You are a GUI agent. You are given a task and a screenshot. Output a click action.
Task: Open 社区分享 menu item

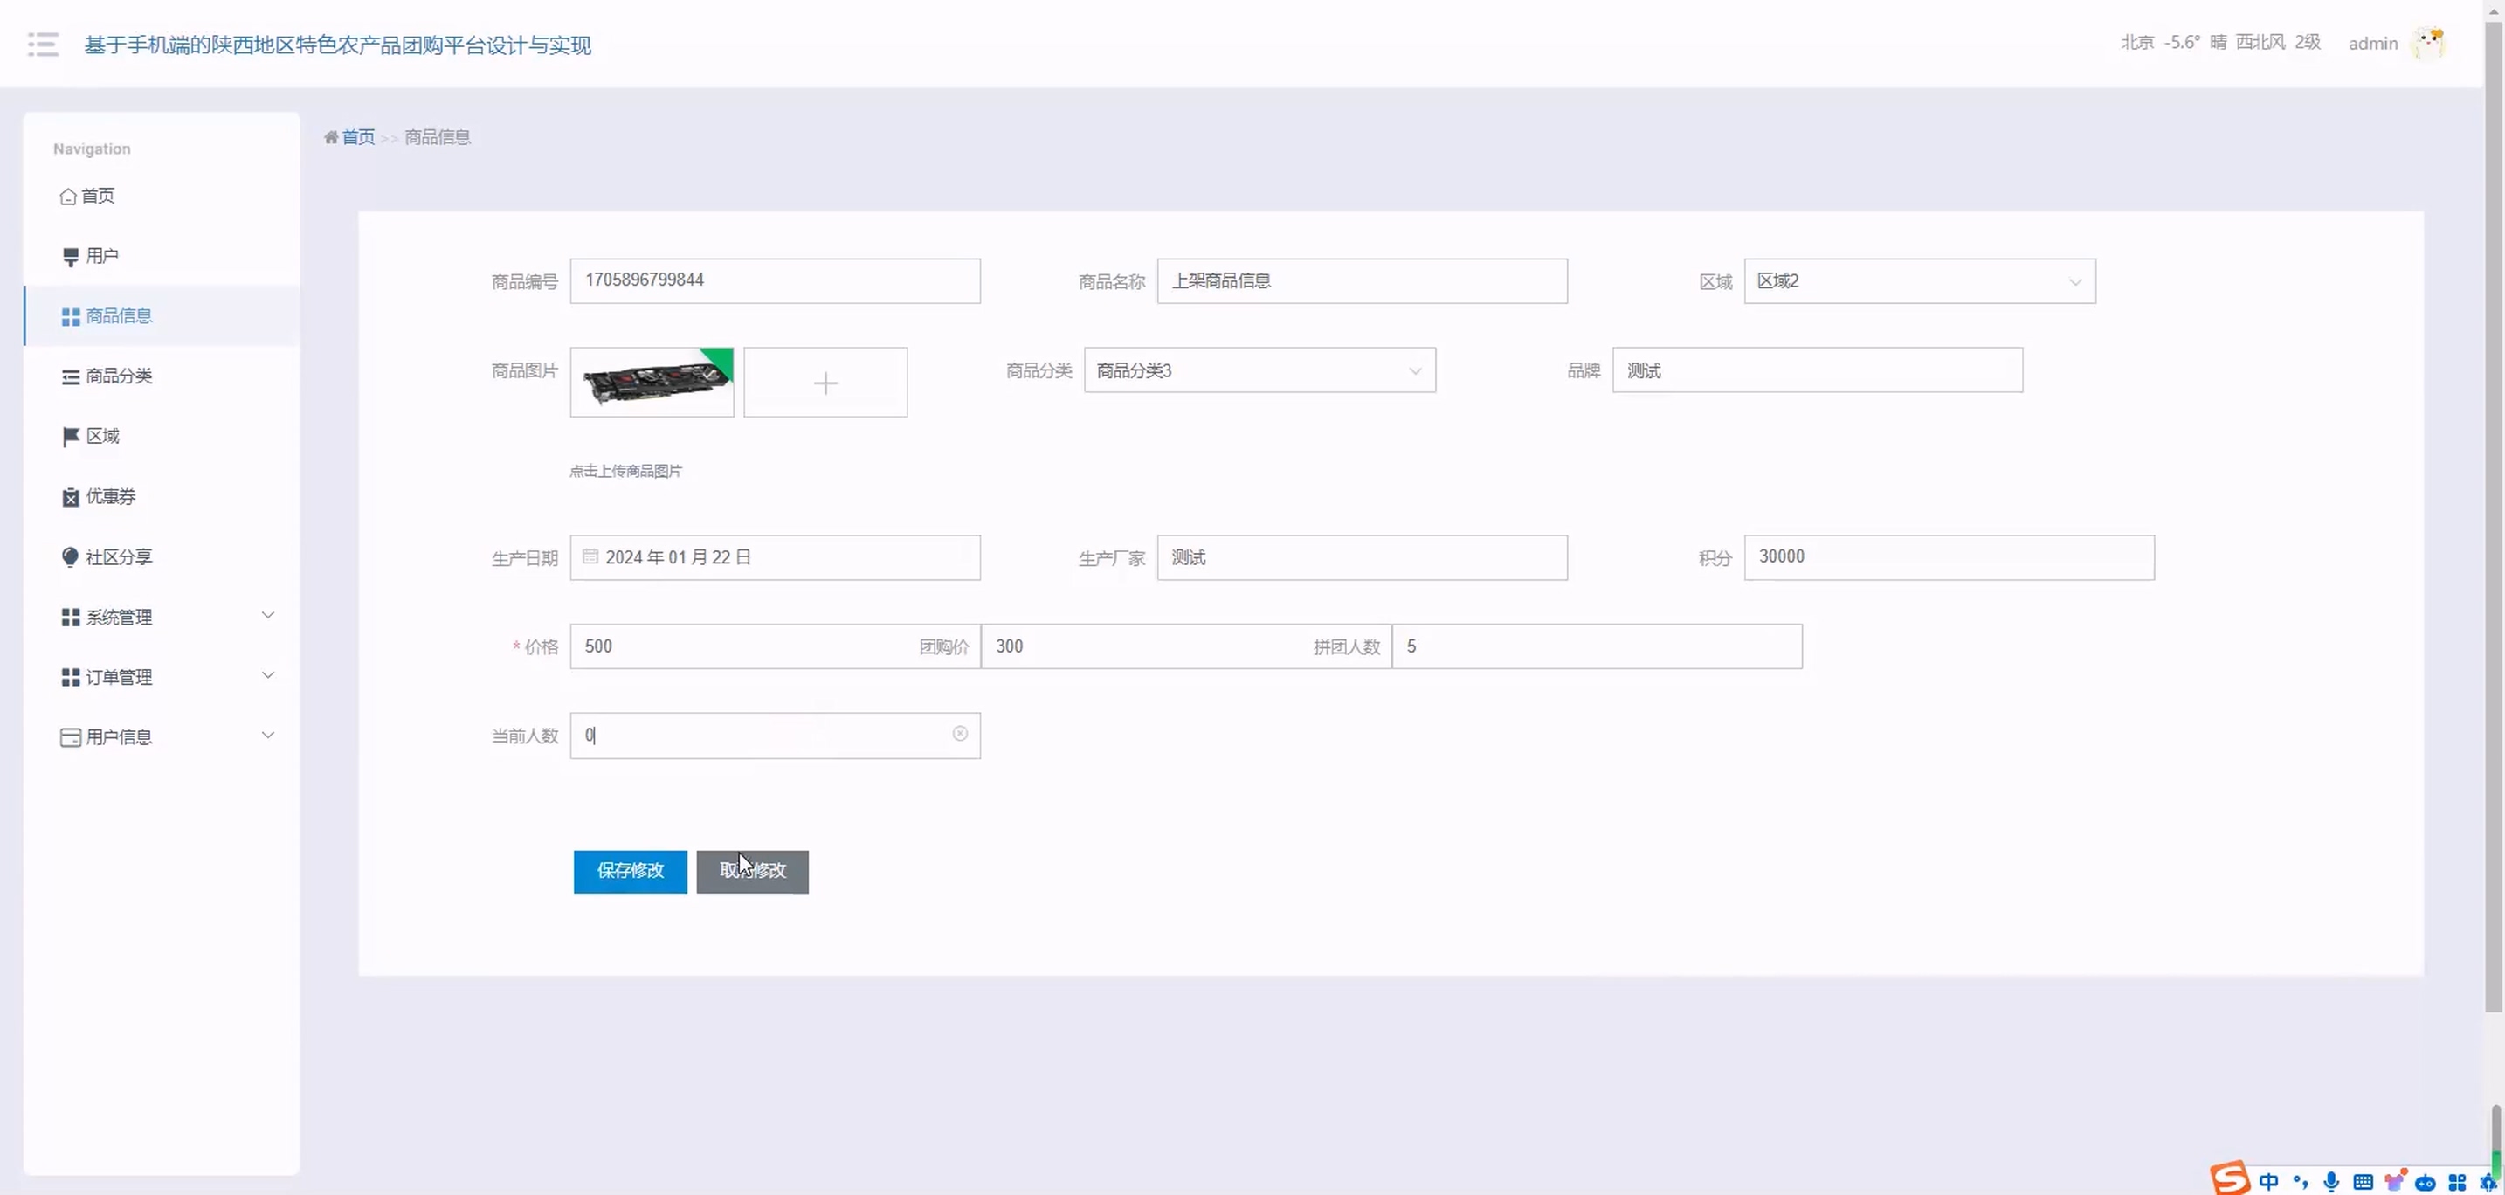pos(162,557)
